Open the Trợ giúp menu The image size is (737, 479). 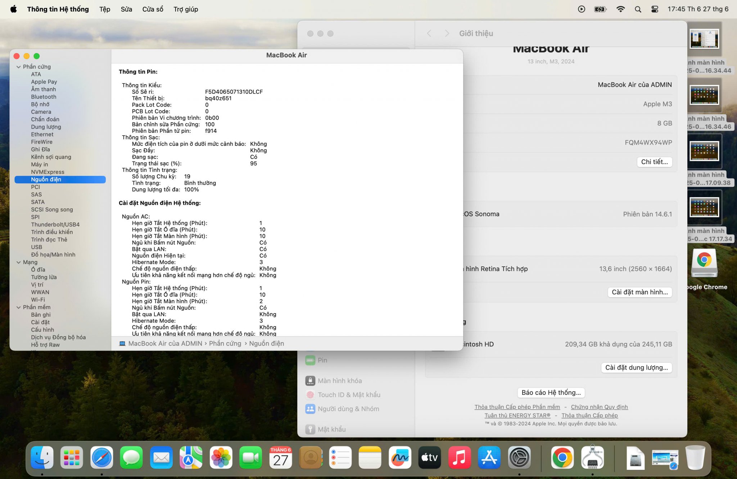[x=186, y=9]
